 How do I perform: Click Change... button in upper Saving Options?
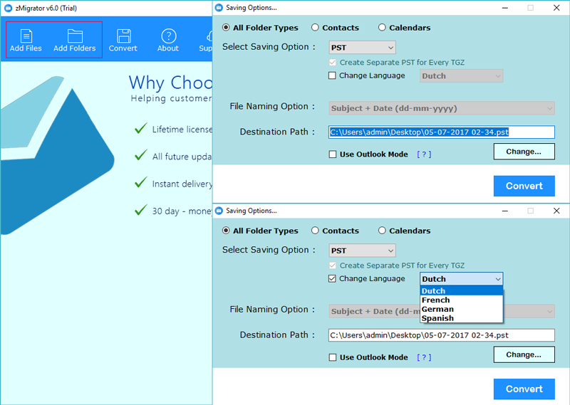pos(524,152)
